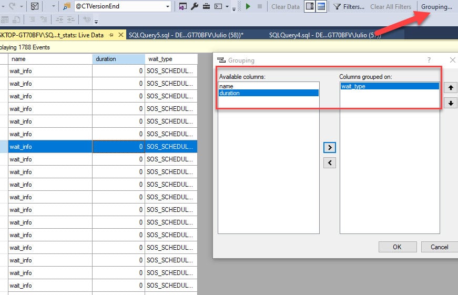Click the Activity Monitor icon in toolbar
Viewport: 458px width, 295px height.
(35, 6)
